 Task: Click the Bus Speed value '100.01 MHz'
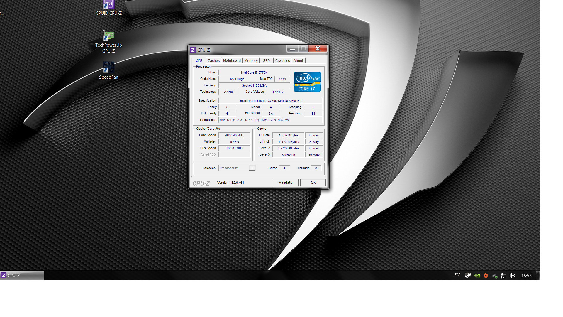235,148
